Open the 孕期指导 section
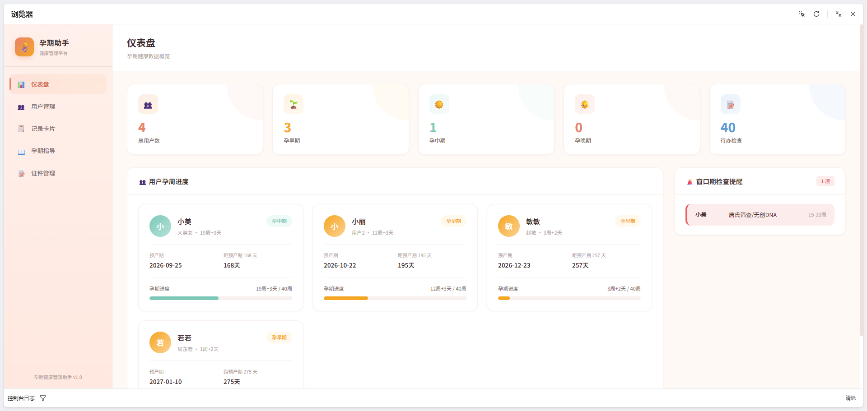This screenshot has height=411, width=867. pyautogui.click(x=43, y=151)
